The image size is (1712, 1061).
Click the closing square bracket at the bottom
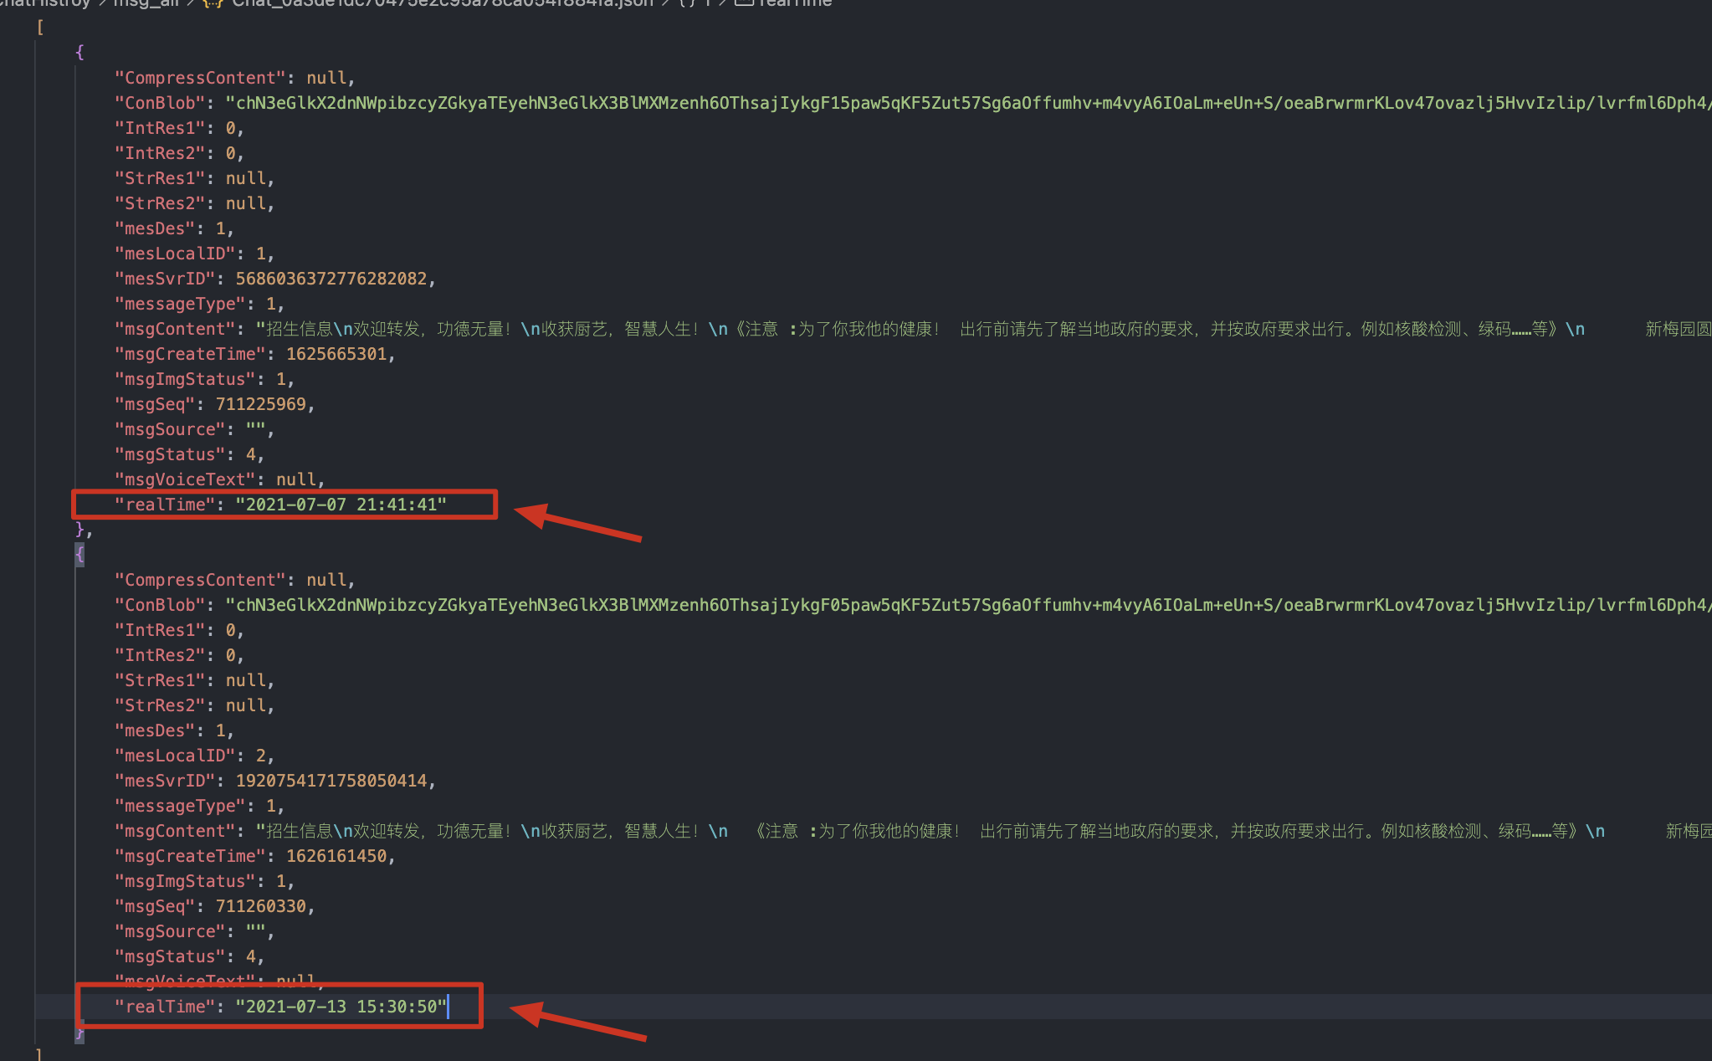[x=39, y=1054]
